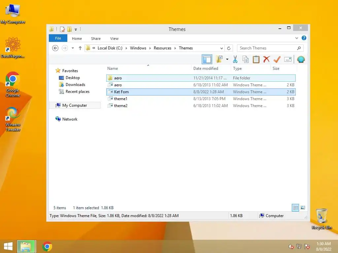
Task: Open the My Computer desktop icon
Action: [x=13, y=14]
